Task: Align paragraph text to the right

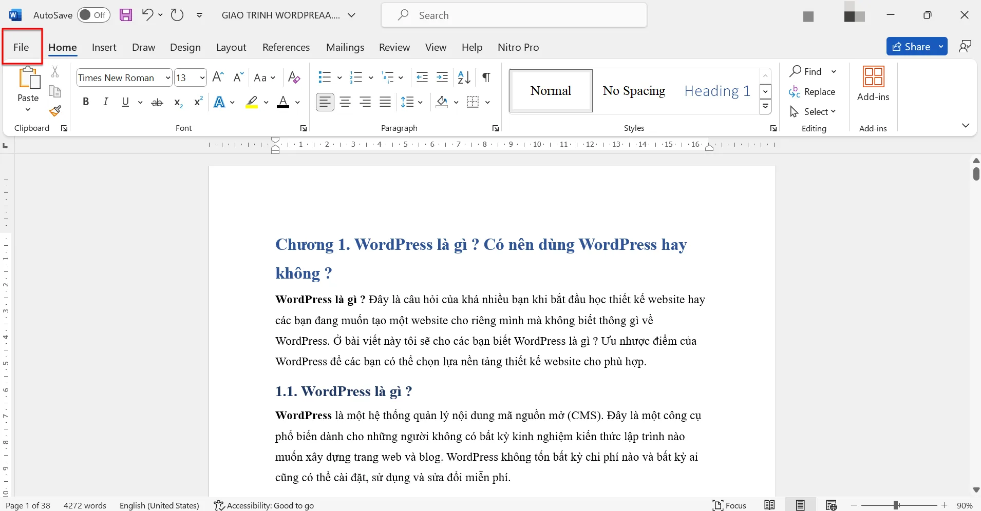Action: 365,102
